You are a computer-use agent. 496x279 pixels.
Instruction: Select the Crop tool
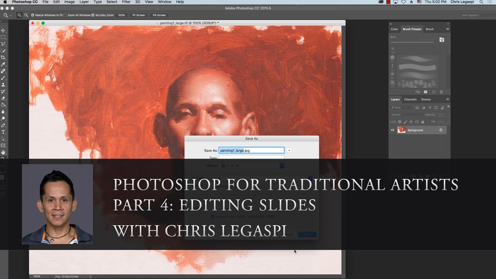click(3, 57)
